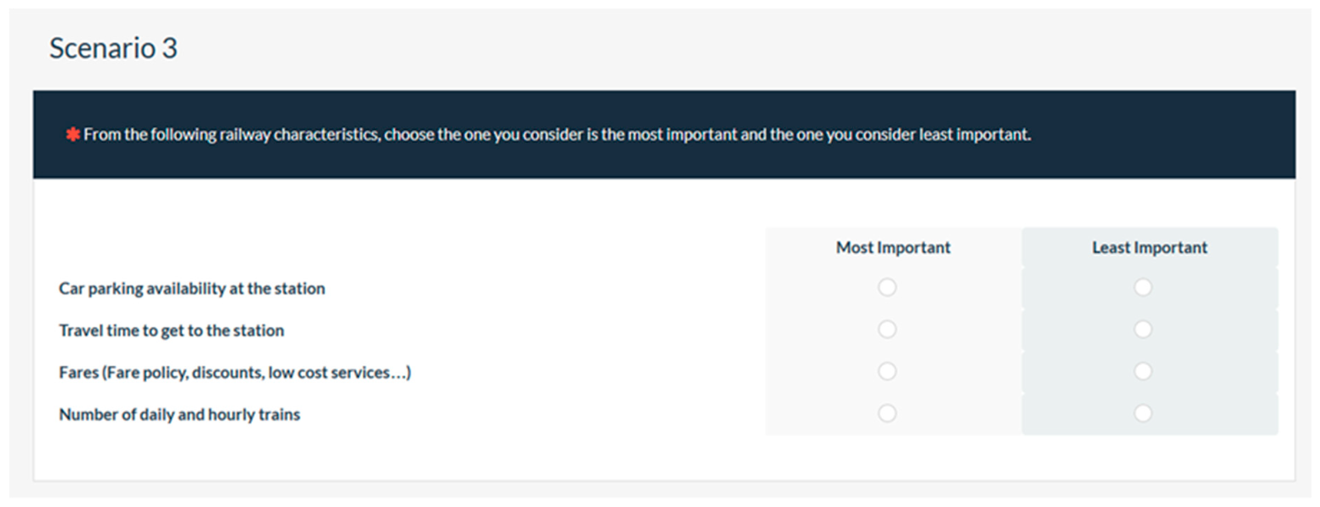
Task: Click the Car parking availability label
Action: pos(192,289)
